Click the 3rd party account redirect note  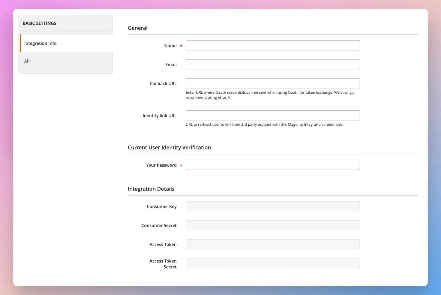point(264,124)
